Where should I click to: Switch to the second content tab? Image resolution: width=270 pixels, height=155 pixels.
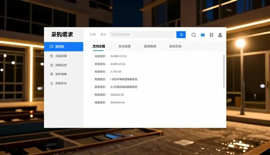pyautogui.click(x=124, y=46)
